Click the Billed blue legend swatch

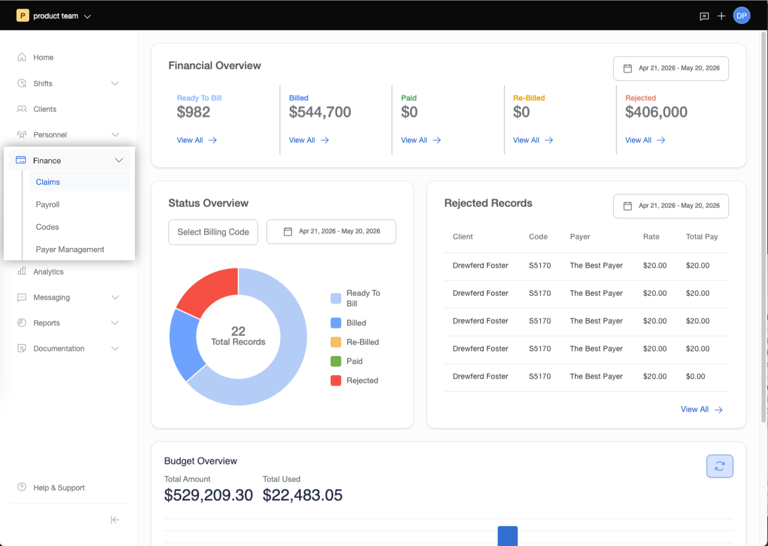[336, 323]
